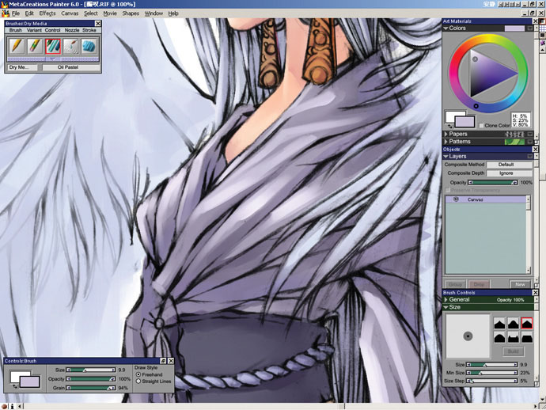Image resolution: width=546 pixels, height=410 pixels.
Task: Select the airbrush icon in Brushes palette
Action: pyautogui.click(x=71, y=46)
